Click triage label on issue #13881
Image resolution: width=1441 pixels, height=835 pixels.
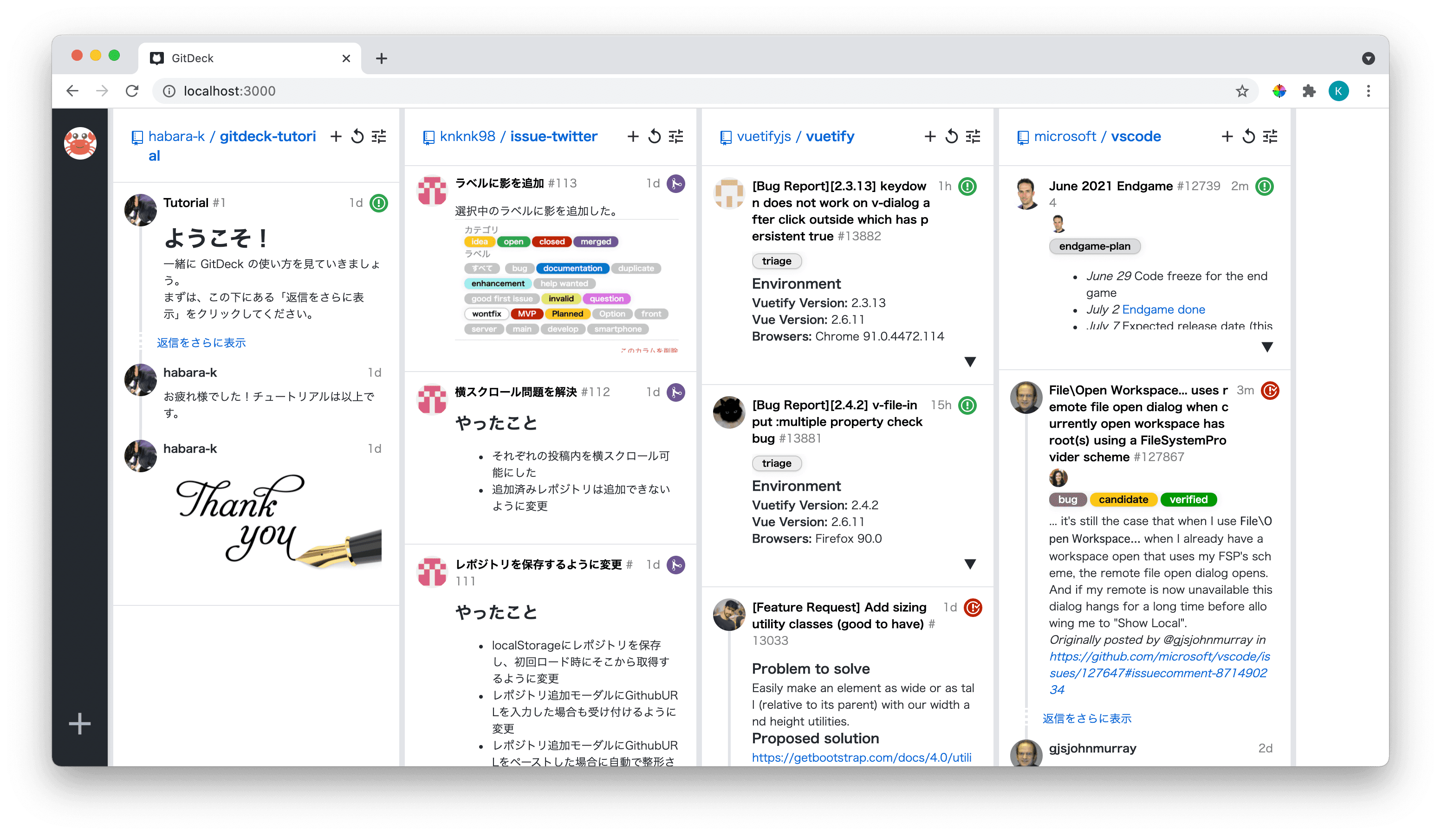click(777, 463)
